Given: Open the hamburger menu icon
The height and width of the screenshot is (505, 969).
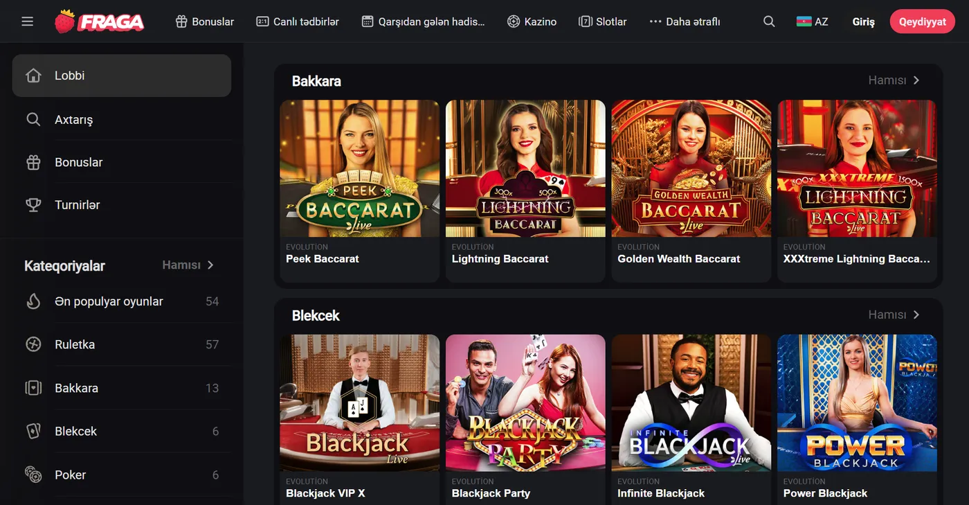Looking at the screenshot, I should point(27,21).
